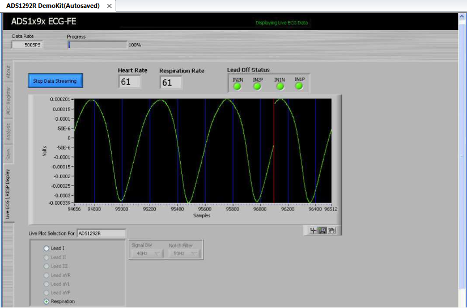467x308 pixels.
Task: Open the Live ECG \ RESP Display tab
Action: point(8,194)
